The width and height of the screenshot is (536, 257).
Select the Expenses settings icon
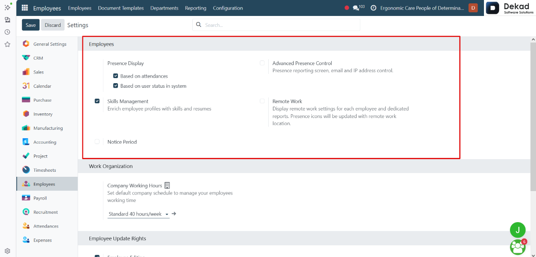tap(26, 240)
